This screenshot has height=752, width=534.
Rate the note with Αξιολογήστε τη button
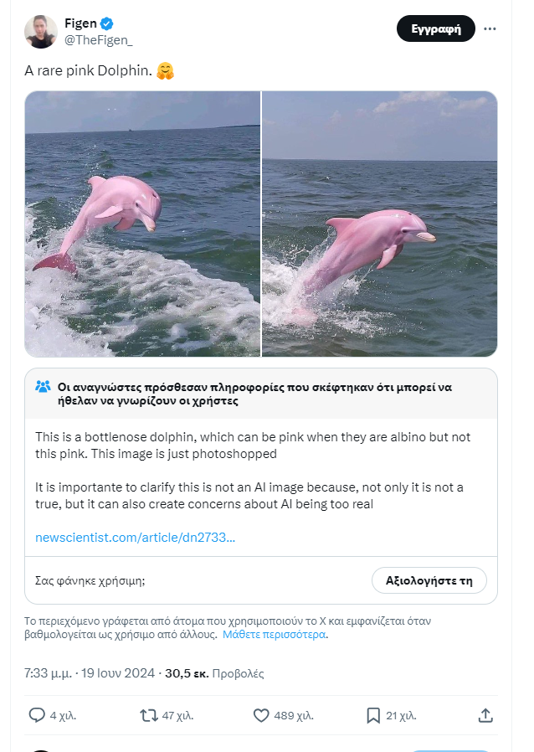tap(429, 580)
